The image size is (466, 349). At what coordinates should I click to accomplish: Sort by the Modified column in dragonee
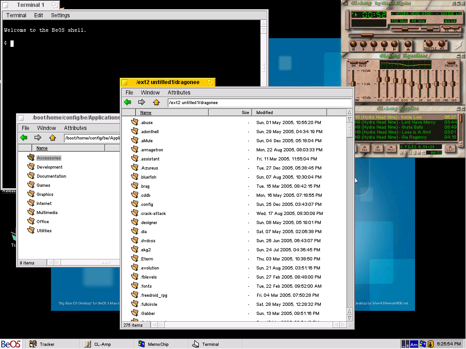289,113
